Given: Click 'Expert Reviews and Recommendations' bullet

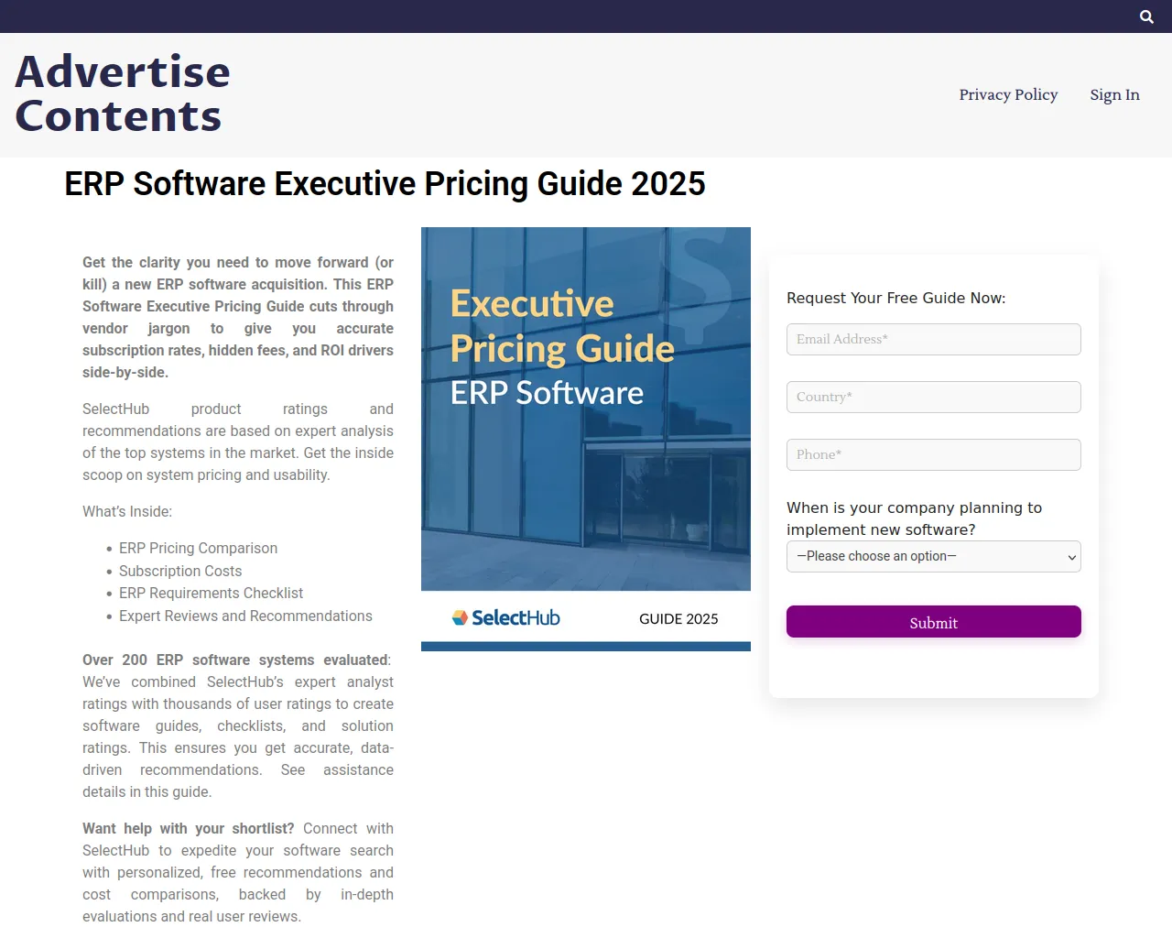Looking at the screenshot, I should coord(245,616).
